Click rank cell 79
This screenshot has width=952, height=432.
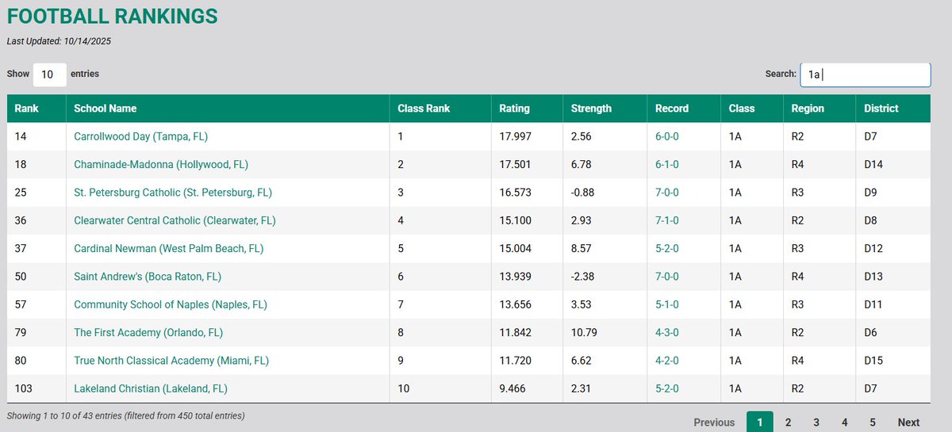(x=21, y=332)
